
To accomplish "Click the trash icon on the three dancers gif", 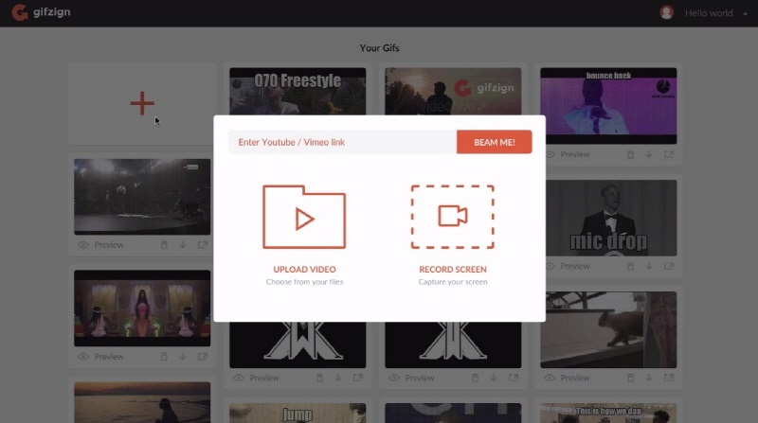I will click(164, 357).
